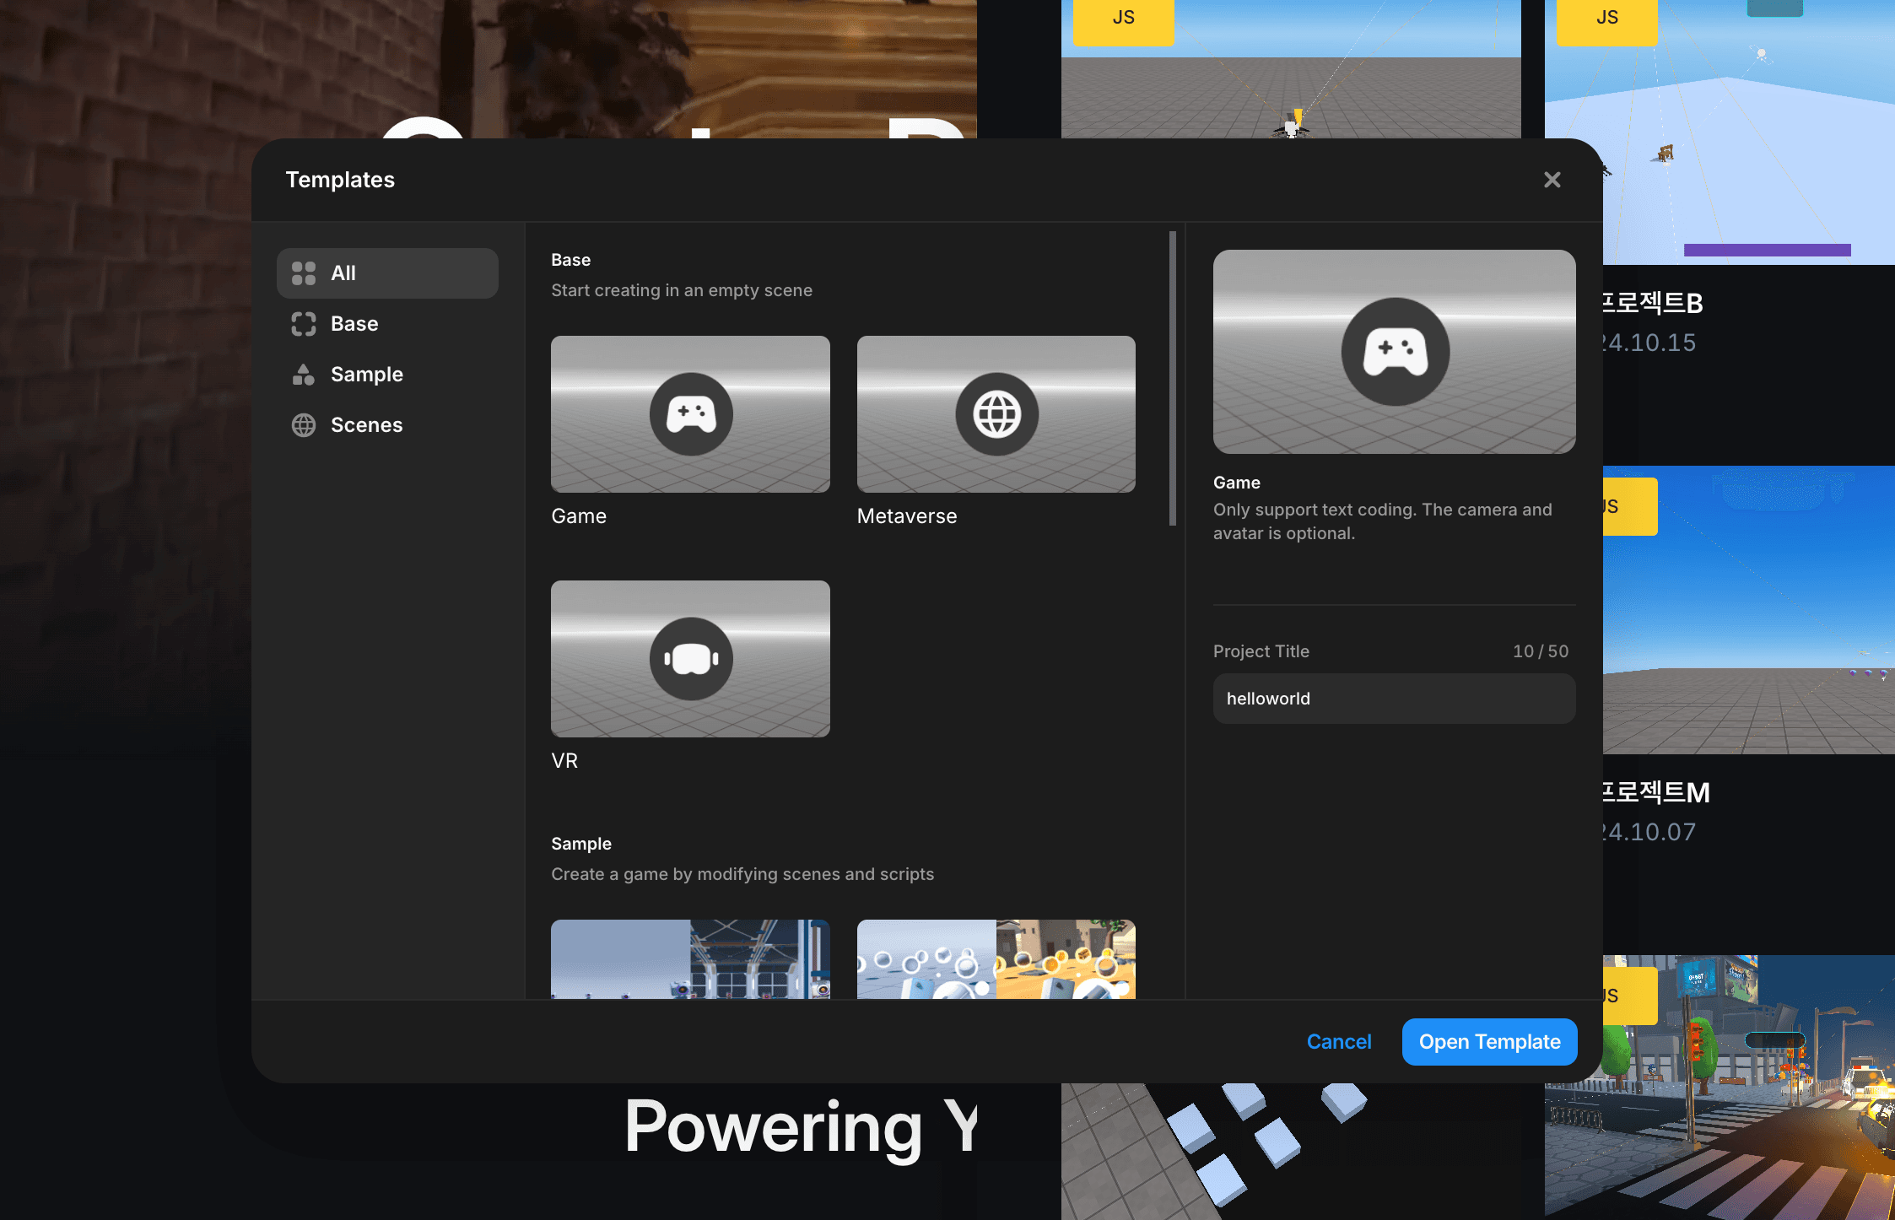Click the All grid icon
The width and height of the screenshot is (1895, 1220).
[x=304, y=273]
